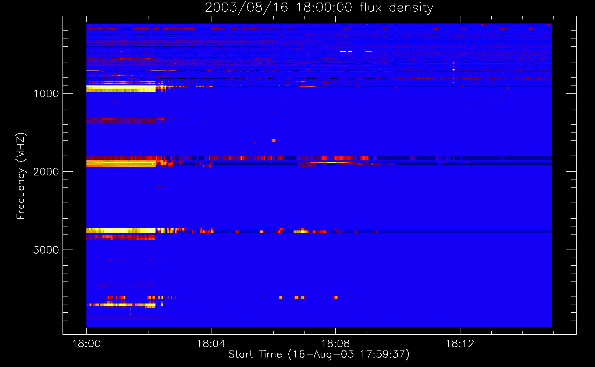Click the '2000' frequency axis label

click(x=46, y=172)
